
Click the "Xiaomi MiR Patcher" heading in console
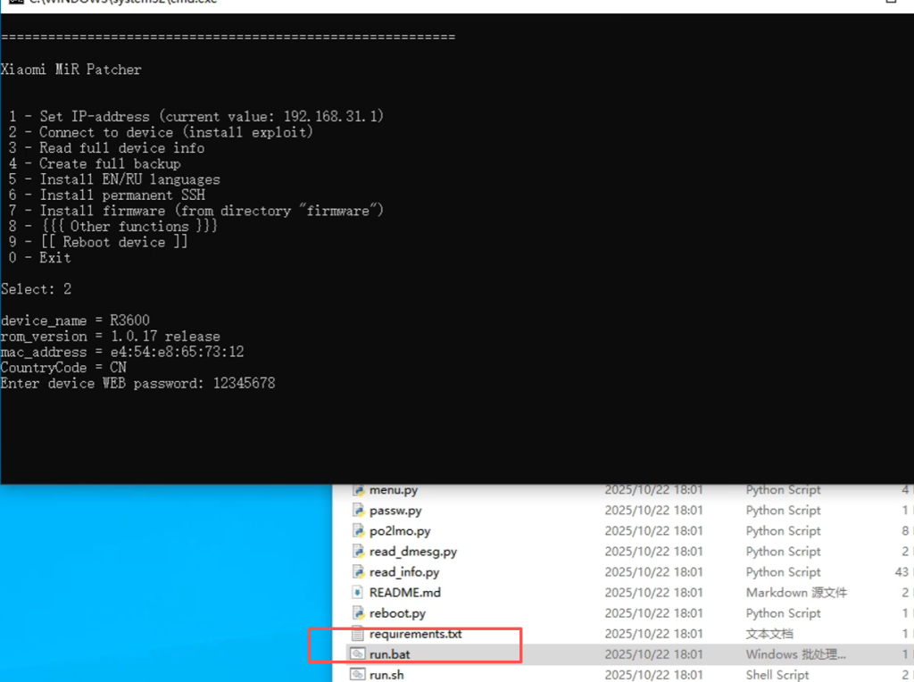[x=71, y=70]
